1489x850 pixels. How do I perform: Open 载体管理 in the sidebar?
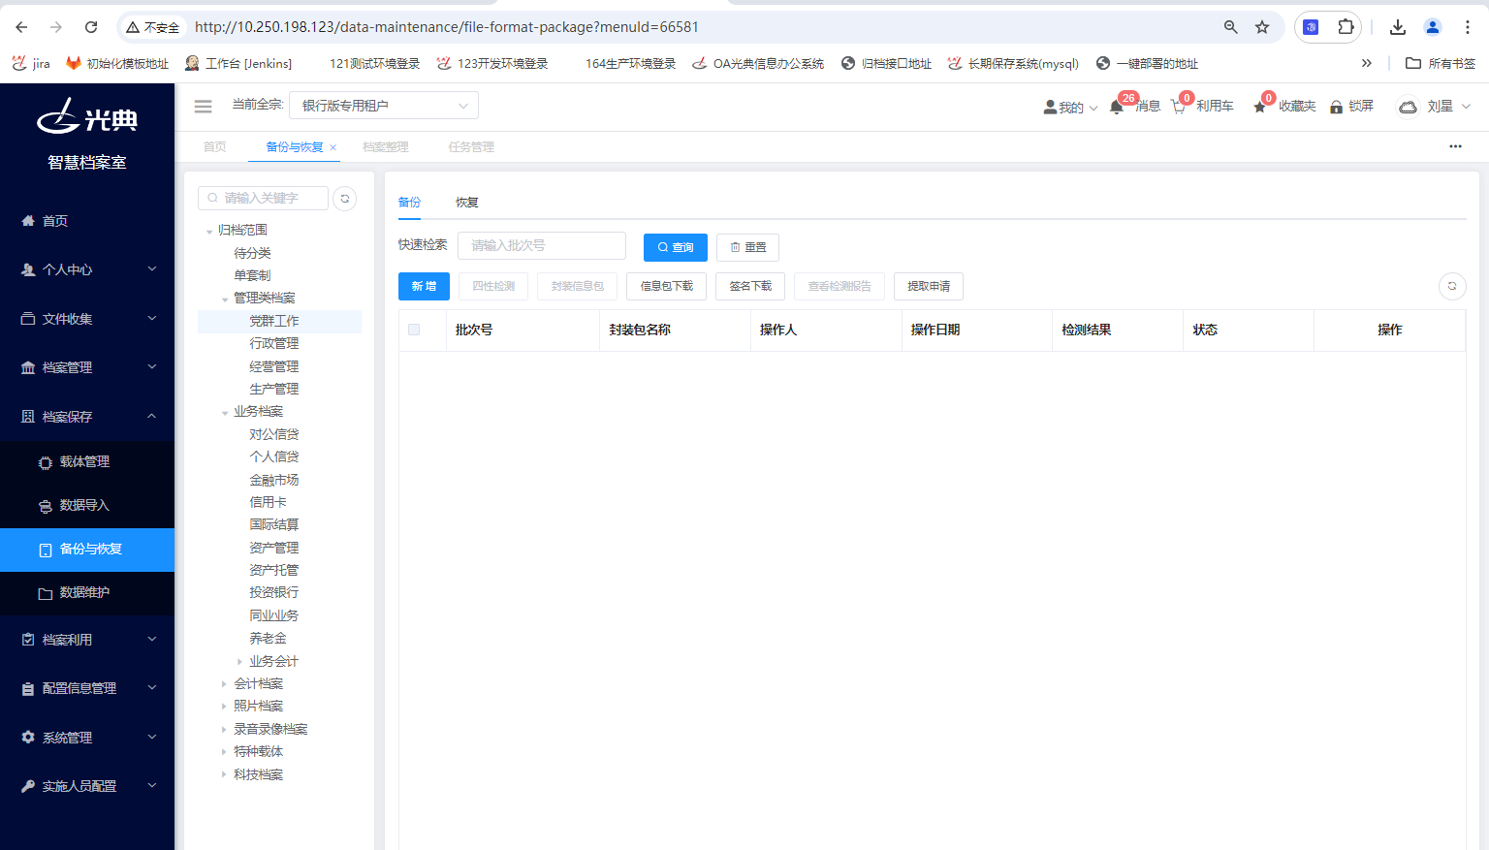(x=87, y=462)
